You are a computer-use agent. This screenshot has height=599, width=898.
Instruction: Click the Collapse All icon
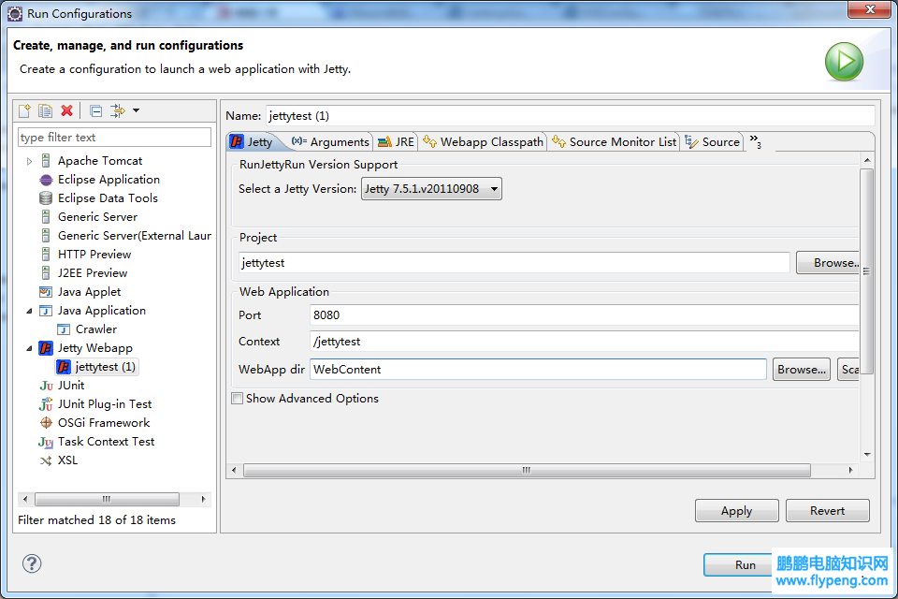(96, 110)
